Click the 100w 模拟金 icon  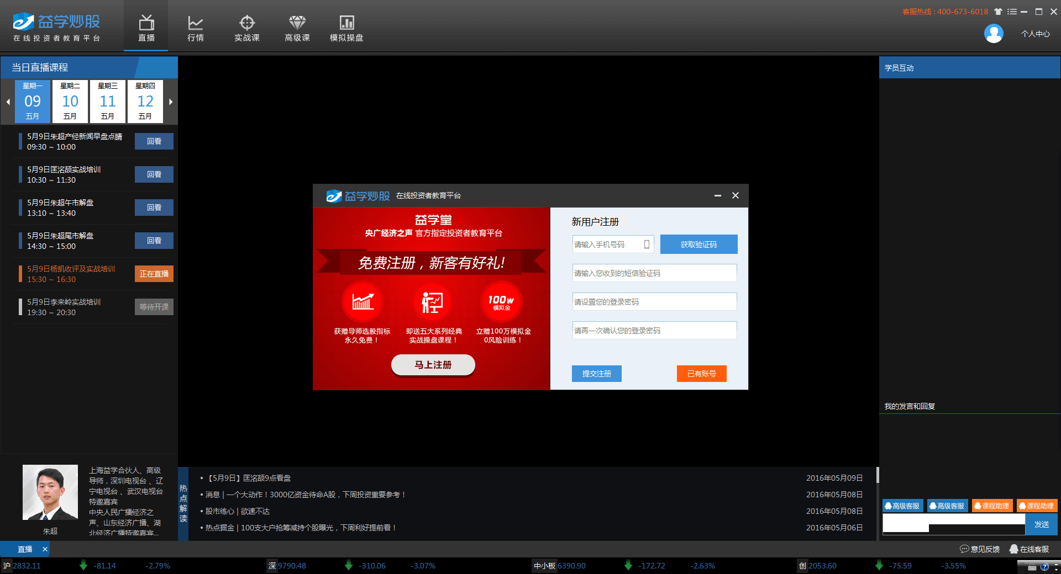click(502, 301)
